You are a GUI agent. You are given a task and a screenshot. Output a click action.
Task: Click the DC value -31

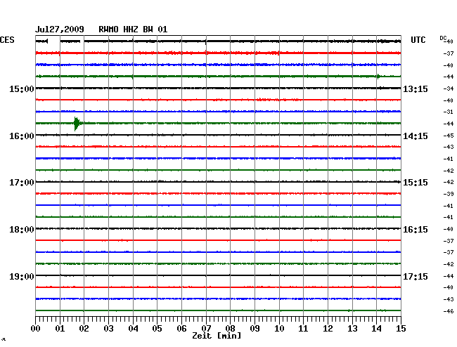(449, 112)
